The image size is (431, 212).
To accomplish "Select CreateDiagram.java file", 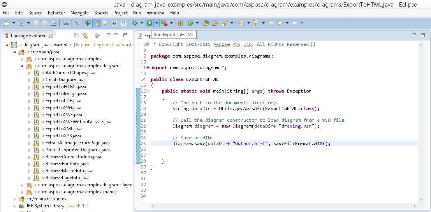I will point(65,80).
